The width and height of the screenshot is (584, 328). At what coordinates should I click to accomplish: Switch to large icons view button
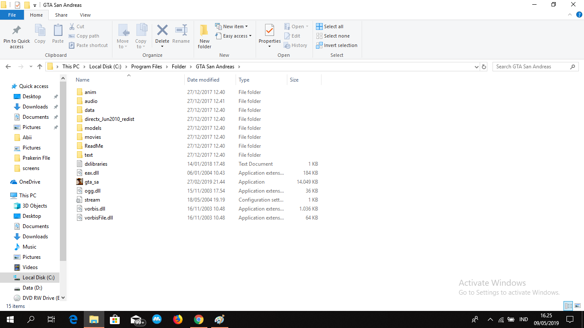(x=577, y=306)
